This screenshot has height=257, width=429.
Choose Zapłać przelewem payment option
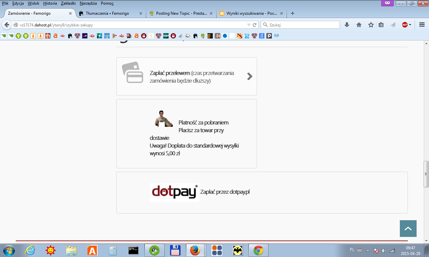click(187, 77)
